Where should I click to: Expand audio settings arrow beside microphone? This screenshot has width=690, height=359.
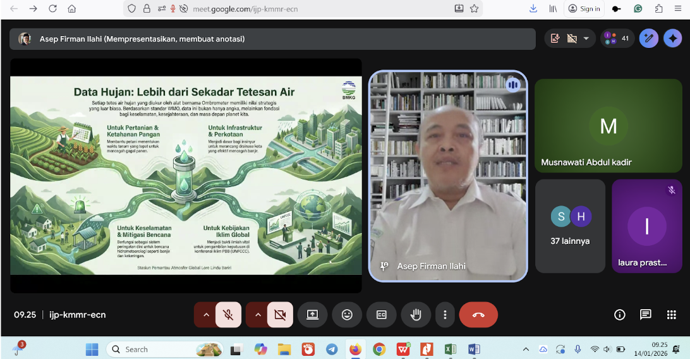[205, 315]
